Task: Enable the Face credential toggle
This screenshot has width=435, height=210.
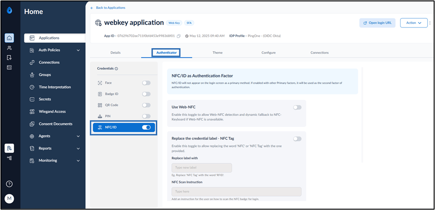Action: click(146, 83)
